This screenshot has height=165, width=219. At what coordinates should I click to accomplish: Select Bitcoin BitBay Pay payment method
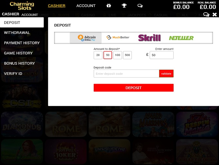[86, 38]
